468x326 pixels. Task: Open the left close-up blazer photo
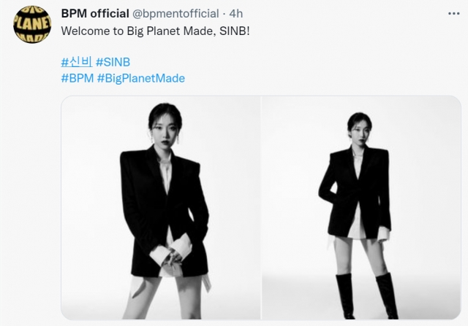161,208
